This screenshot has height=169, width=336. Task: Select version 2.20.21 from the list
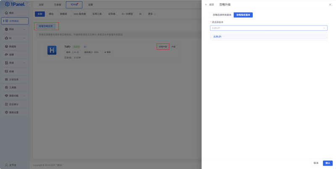[x=269, y=36]
